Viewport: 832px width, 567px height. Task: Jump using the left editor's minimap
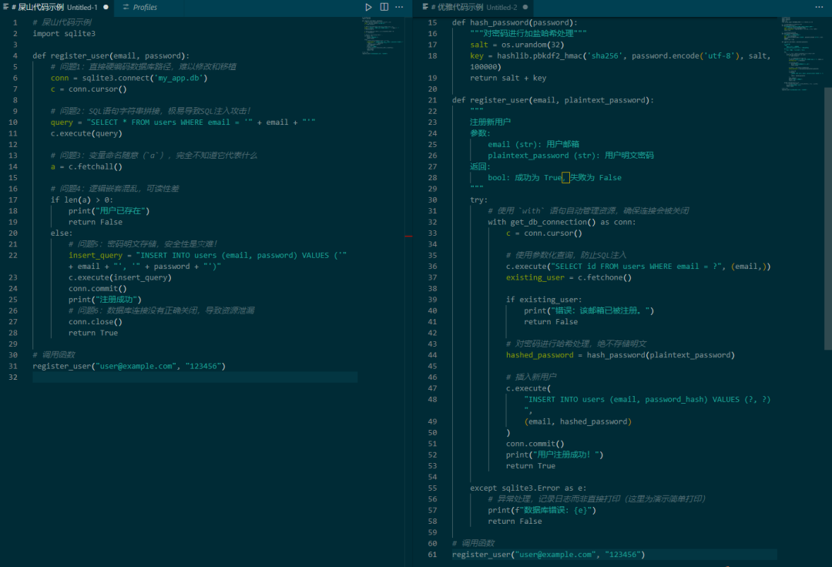tap(381, 35)
